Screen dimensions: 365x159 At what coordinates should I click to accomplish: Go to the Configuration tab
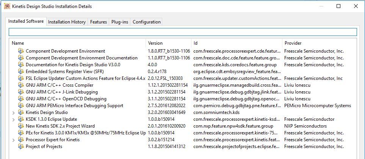pos(147,22)
